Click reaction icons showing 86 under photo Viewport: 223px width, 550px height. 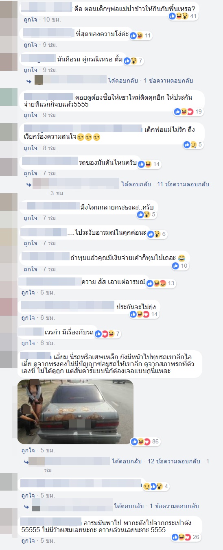[145, 441]
